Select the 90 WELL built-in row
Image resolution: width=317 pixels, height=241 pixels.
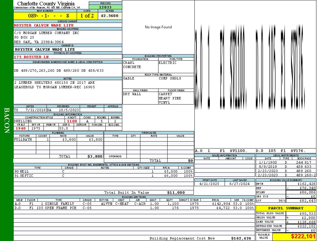[x=104, y=171]
